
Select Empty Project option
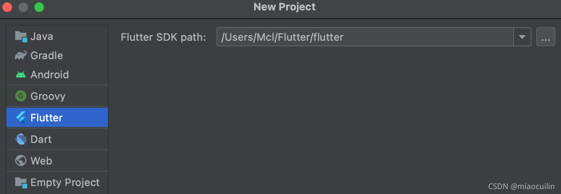click(65, 182)
